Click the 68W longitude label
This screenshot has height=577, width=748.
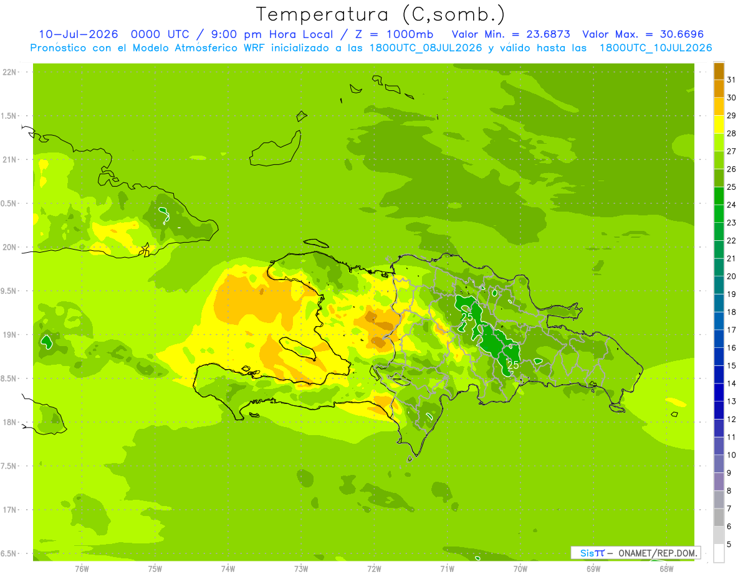pos(666,569)
